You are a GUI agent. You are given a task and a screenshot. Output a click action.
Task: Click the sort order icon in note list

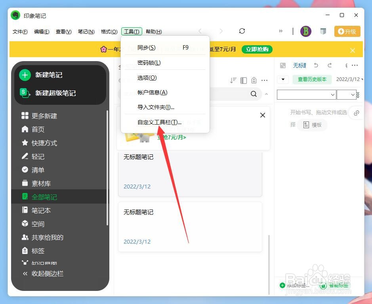point(233,80)
